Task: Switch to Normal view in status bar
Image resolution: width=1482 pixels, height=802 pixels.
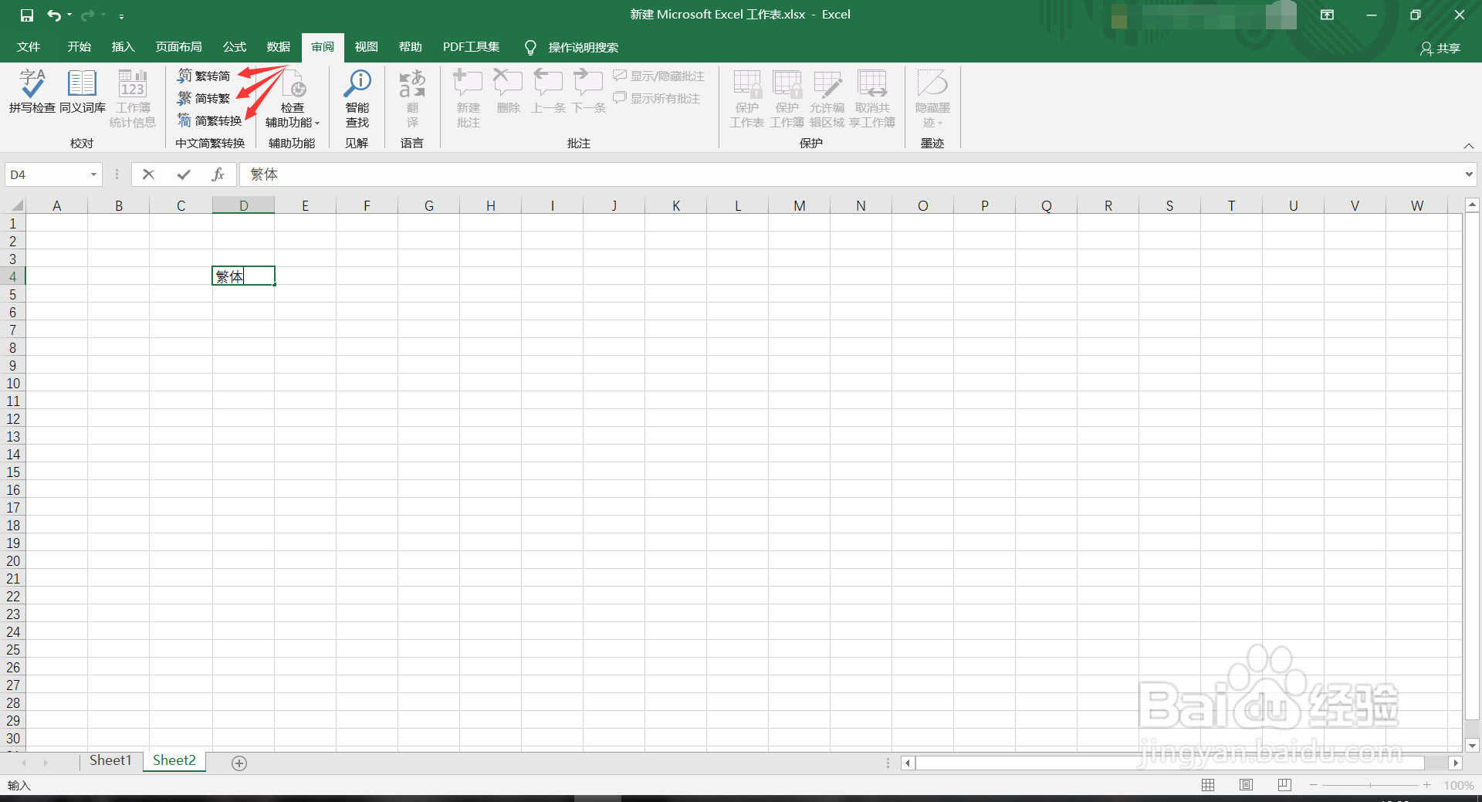Action: coord(1208,785)
